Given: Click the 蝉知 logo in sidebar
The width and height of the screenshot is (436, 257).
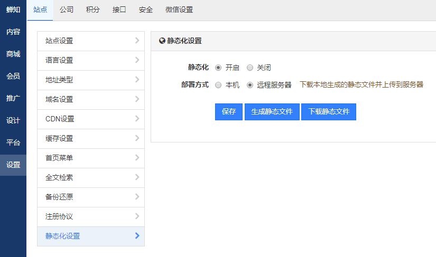Looking at the screenshot, I should coord(13,9).
